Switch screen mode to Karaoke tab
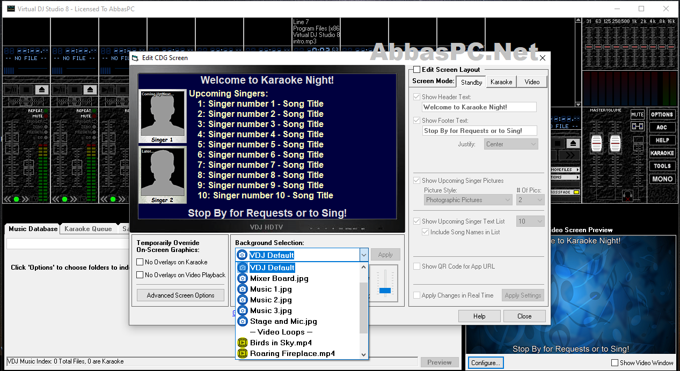680x371 pixels. pos(501,82)
